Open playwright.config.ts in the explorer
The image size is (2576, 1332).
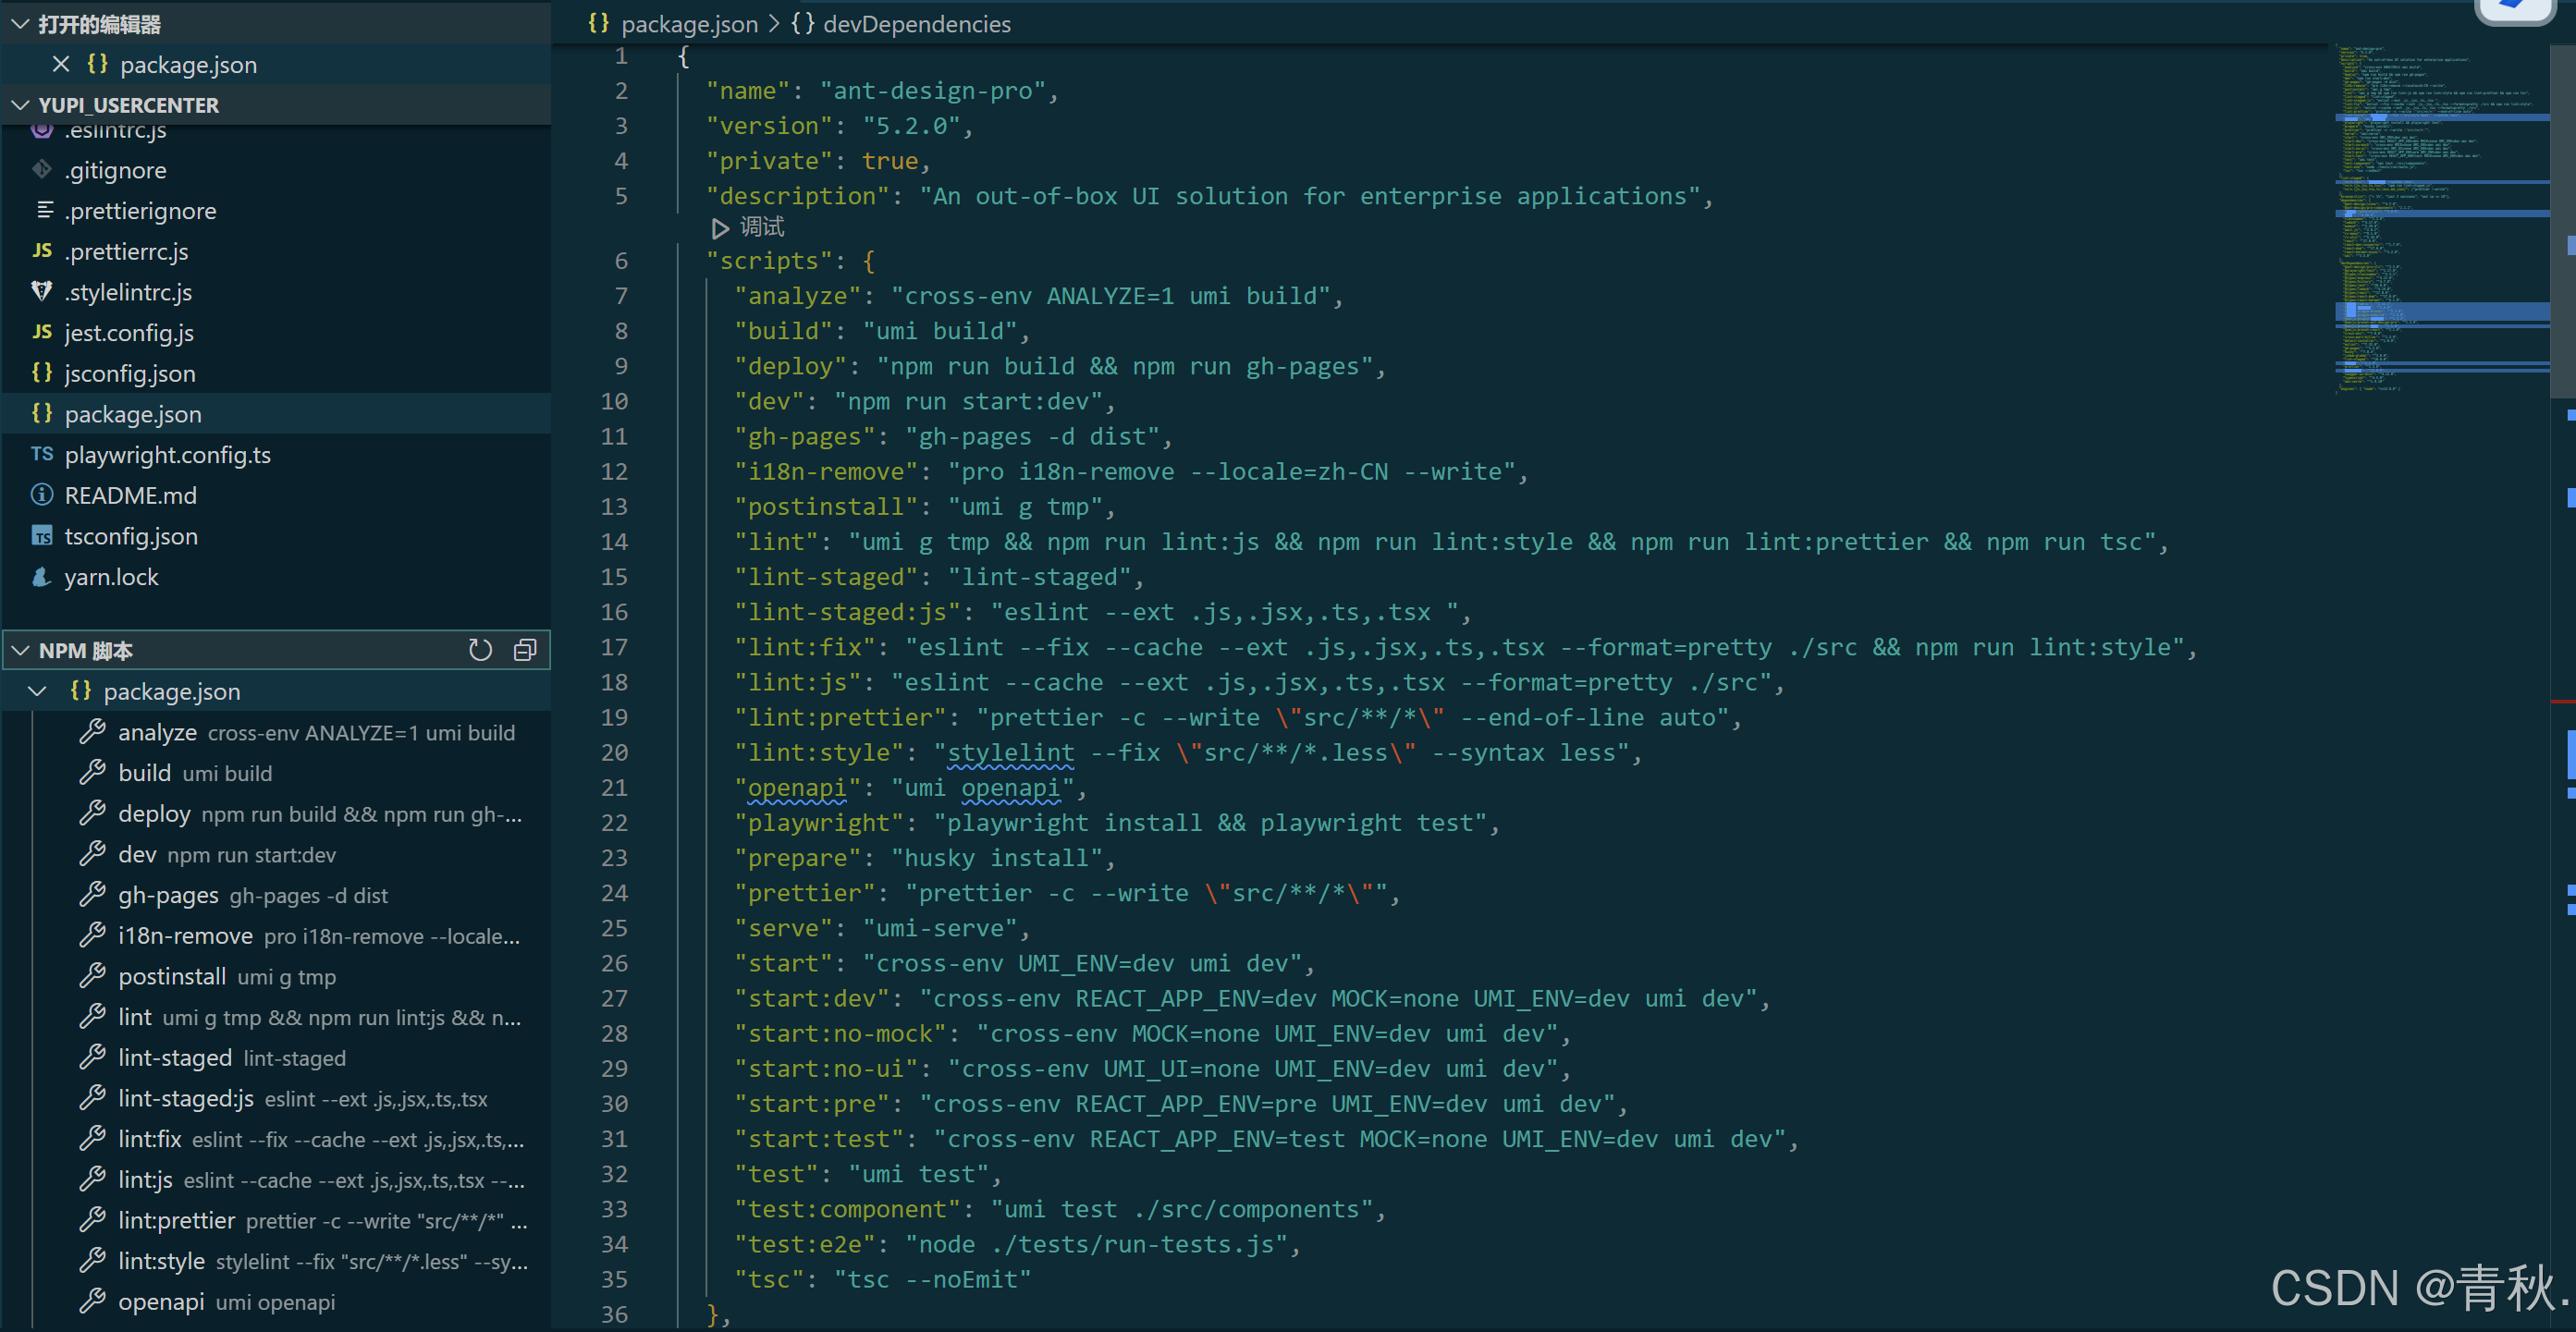(167, 455)
